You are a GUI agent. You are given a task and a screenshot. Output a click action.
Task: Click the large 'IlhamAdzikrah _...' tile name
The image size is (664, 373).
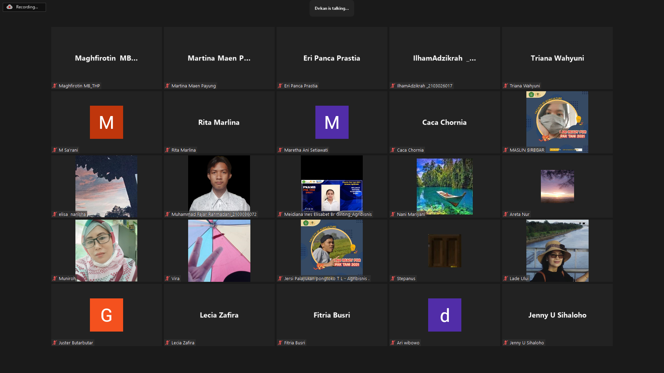444,58
